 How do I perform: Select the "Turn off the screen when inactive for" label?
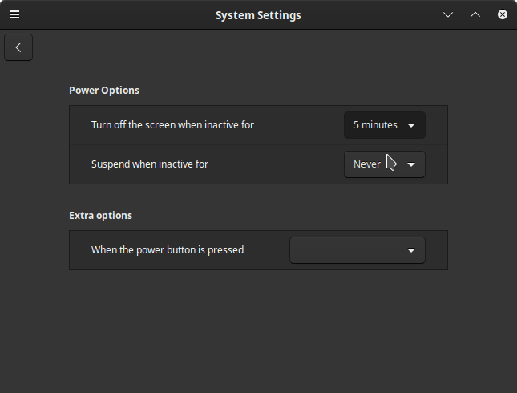click(172, 125)
